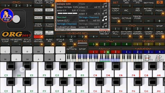Select Fill 3
This screenshot has height=93, width=165.
click(x=115, y=44)
